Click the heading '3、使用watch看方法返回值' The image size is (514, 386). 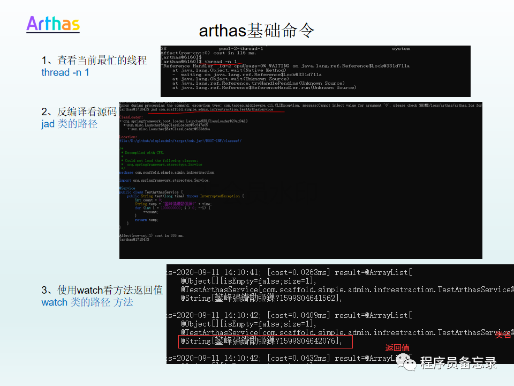[x=102, y=290]
